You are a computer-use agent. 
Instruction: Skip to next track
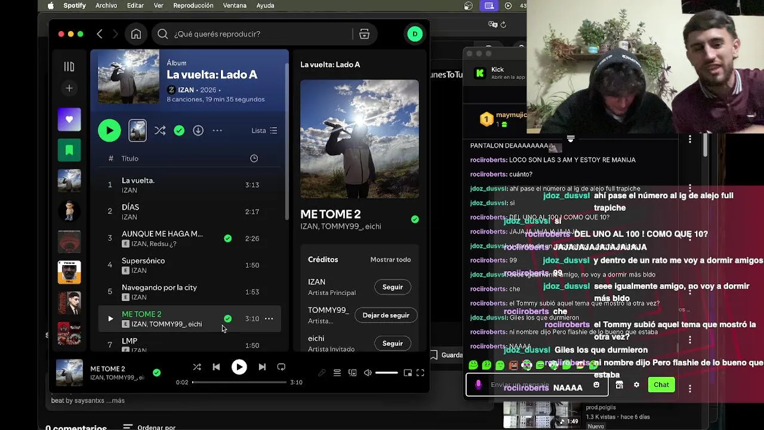click(x=262, y=367)
